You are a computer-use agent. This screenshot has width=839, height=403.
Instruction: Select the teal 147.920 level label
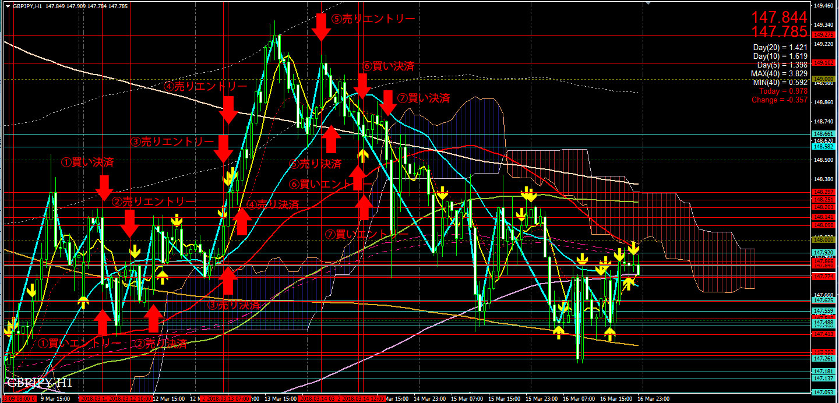click(x=823, y=253)
